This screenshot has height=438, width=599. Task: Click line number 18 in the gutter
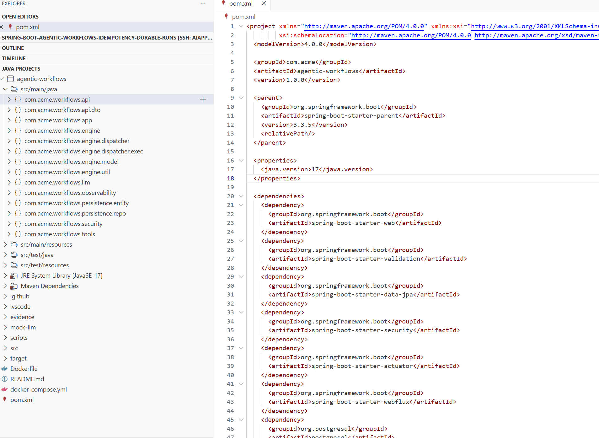[x=230, y=178]
